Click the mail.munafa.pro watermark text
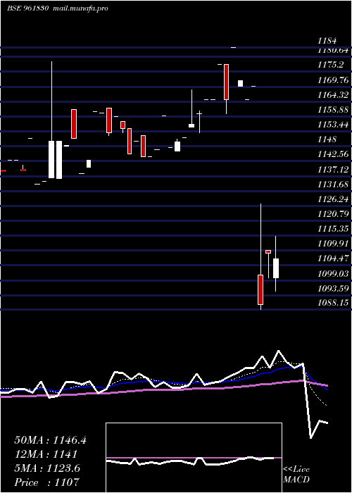This screenshot has height=493, width=352. click(x=80, y=8)
